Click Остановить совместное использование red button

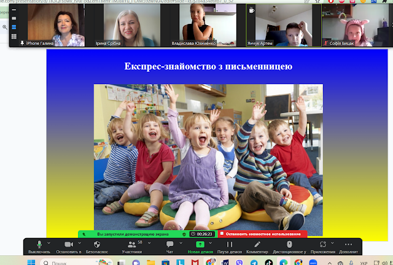pyautogui.click(x=263, y=234)
